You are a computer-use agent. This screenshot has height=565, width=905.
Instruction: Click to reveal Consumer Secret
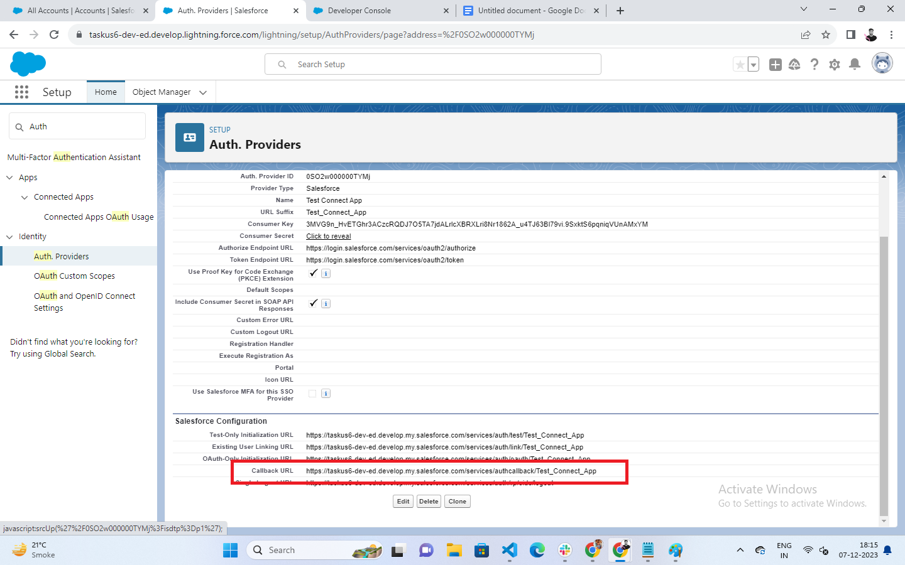329,237
